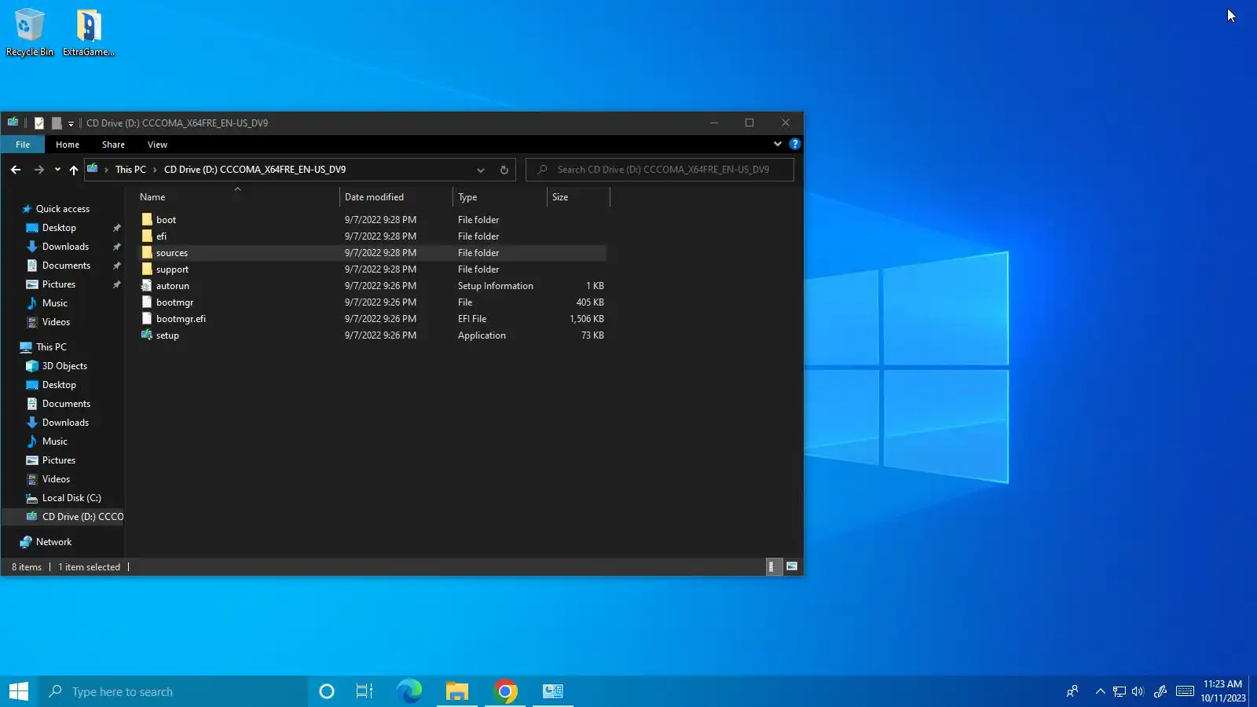Viewport: 1257px width, 707px height.
Task: Click the Search CD Drive input box
Action: [x=660, y=170]
